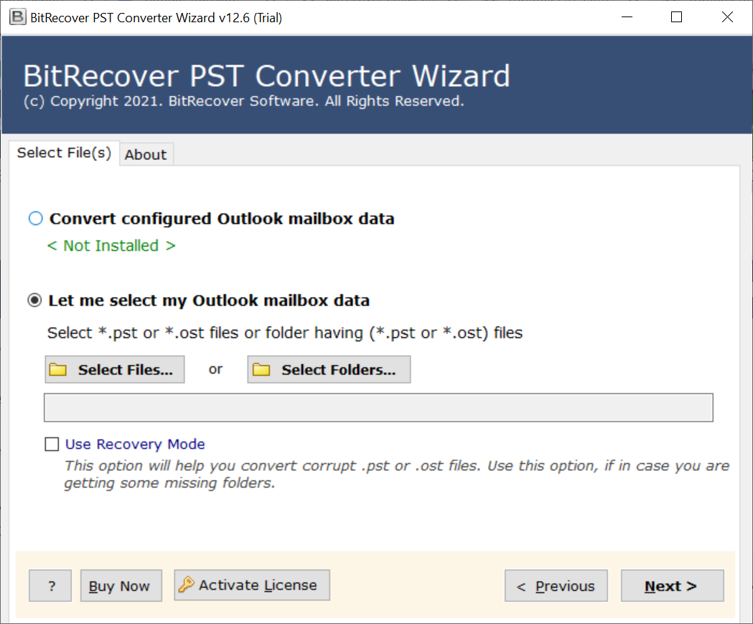This screenshot has width=753, height=624.
Task: Proceed with the Next > button
Action: point(673,585)
